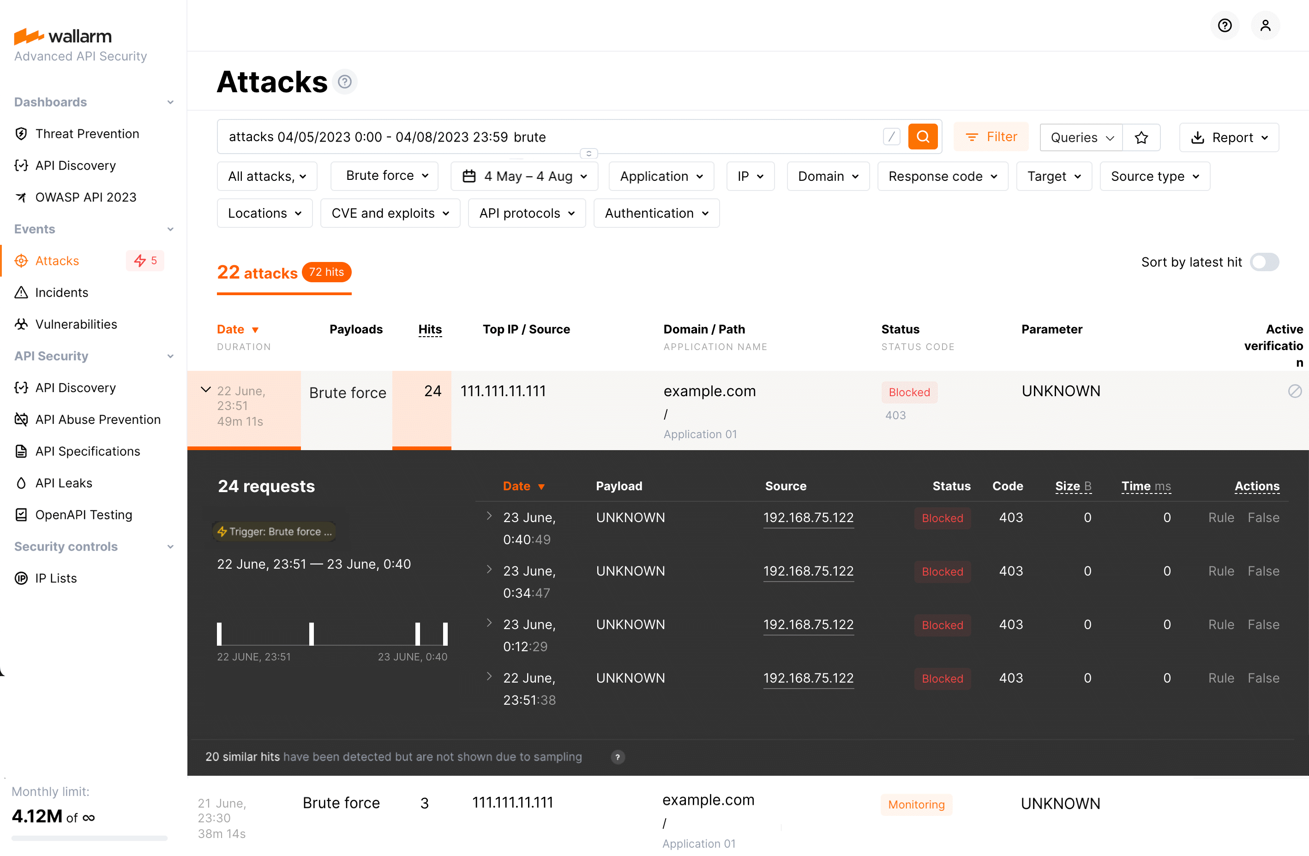
Task: Open the Authentication filter dropdown
Action: (x=656, y=213)
